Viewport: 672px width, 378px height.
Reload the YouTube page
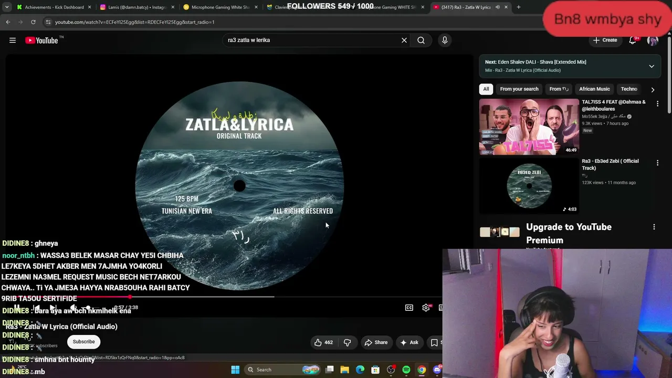pos(33,22)
